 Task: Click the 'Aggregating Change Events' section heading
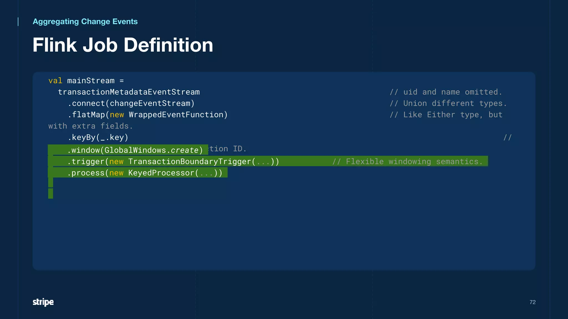85,22
